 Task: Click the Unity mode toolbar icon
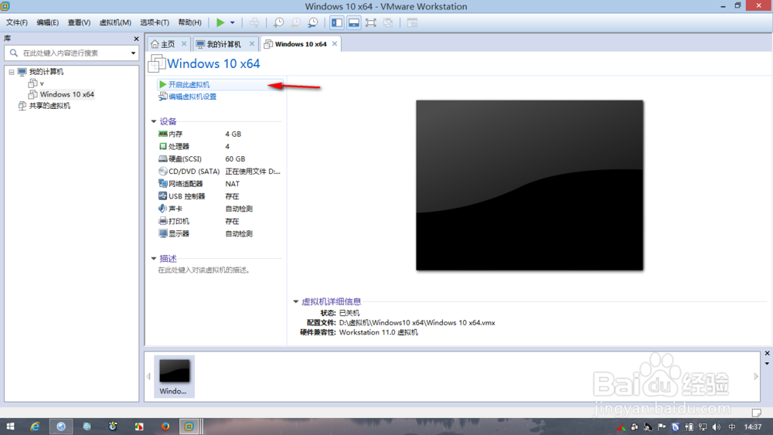pos(388,22)
